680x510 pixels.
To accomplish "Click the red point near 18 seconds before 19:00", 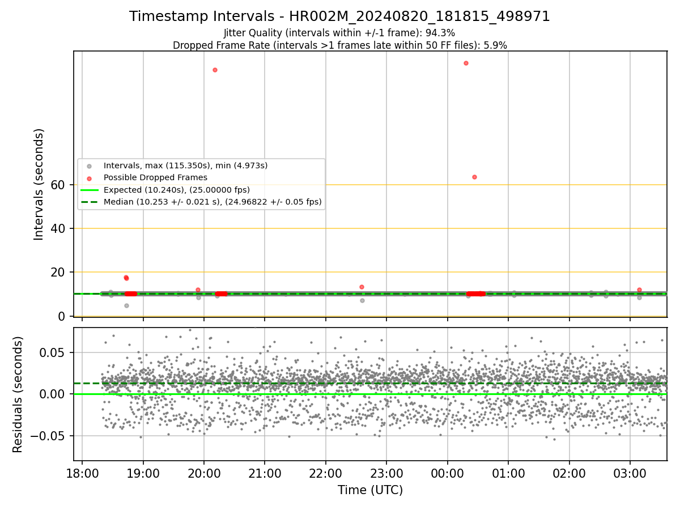I will tap(126, 278).
